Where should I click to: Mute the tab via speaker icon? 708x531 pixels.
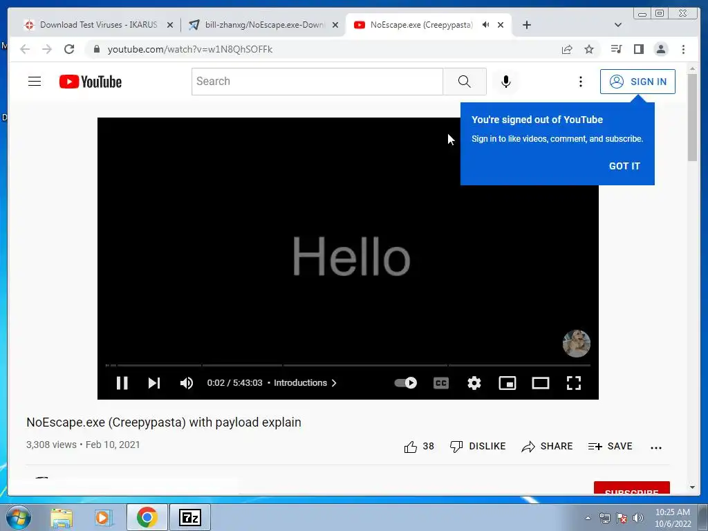pos(485,25)
